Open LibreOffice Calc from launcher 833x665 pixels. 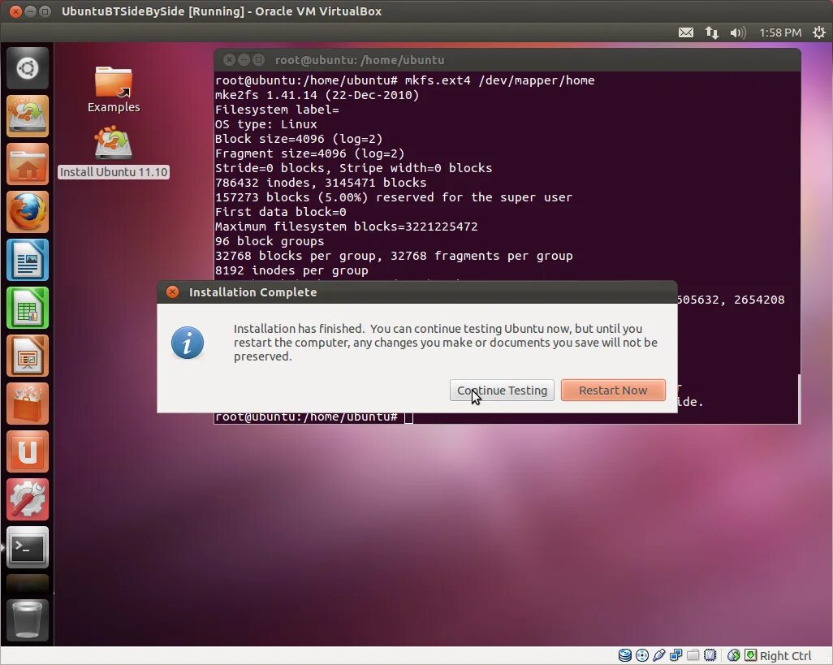[x=28, y=308]
